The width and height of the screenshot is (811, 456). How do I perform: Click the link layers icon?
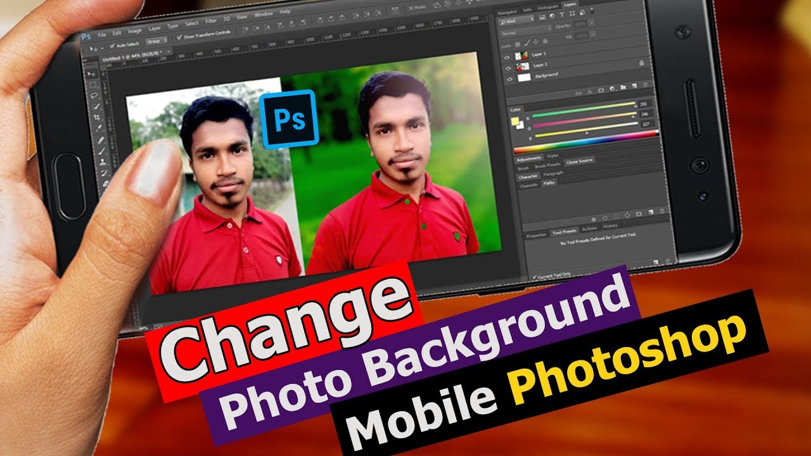tap(578, 93)
